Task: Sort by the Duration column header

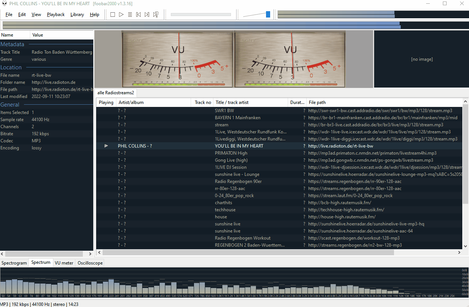Action: (x=297, y=102)
